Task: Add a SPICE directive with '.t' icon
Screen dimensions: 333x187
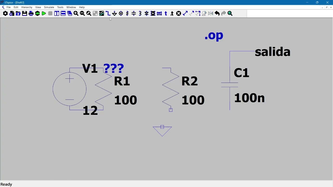Action: click(172, 14)
